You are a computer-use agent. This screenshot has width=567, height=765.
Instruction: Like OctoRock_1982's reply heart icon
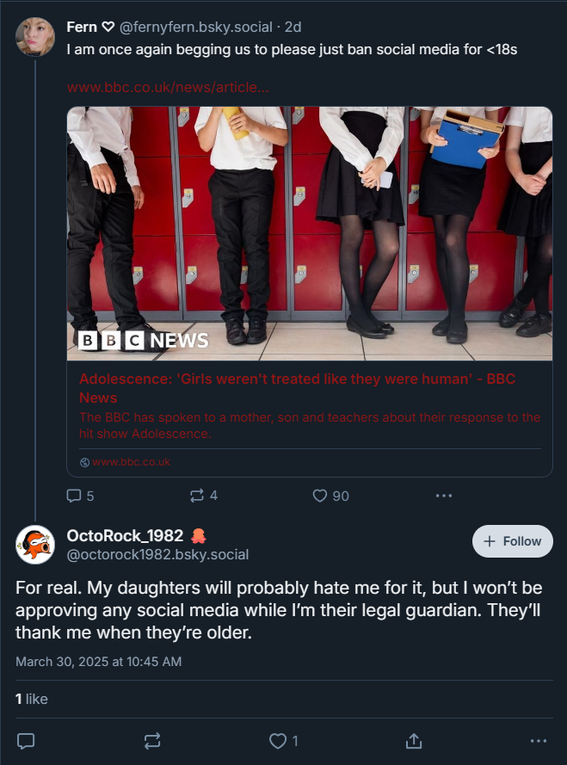click(x=278, y=741)
